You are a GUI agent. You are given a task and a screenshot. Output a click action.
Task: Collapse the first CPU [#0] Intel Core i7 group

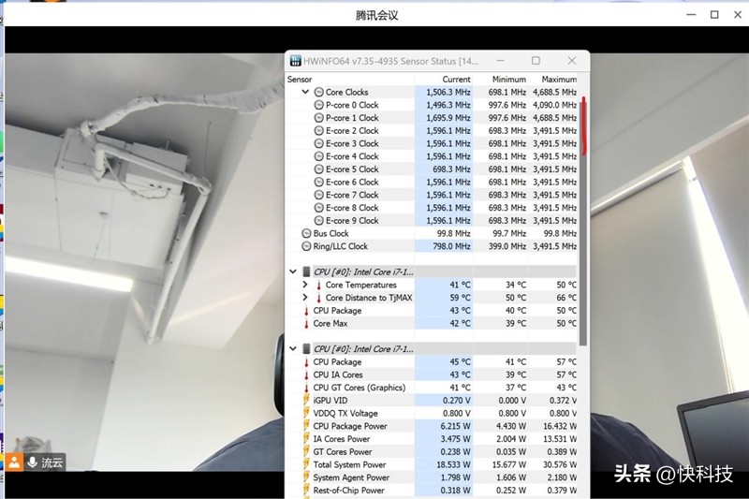(293, 272)
